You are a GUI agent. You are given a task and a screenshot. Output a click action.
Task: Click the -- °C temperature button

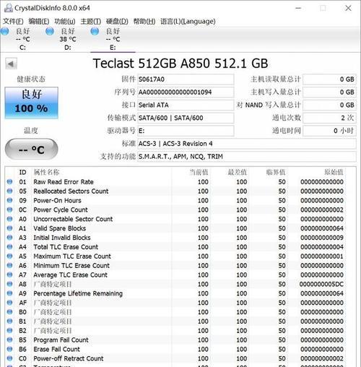coord(31,150)
